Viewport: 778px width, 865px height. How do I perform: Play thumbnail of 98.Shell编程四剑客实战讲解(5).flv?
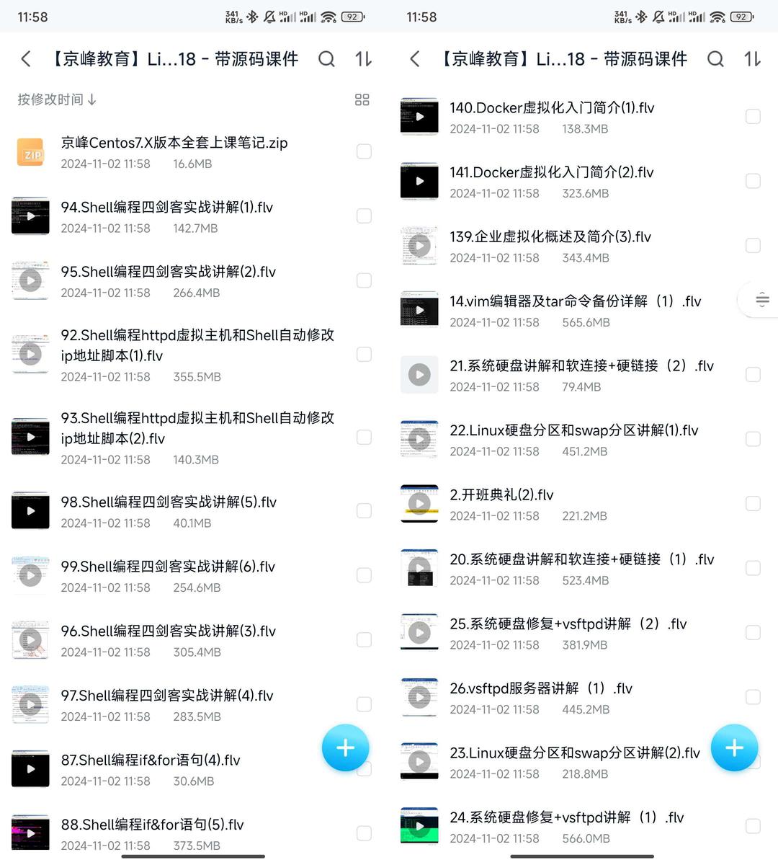30,511
